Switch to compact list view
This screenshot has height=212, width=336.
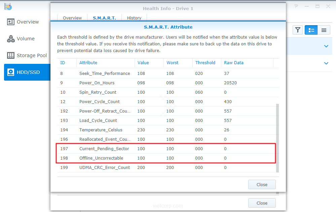coord(324,30)
